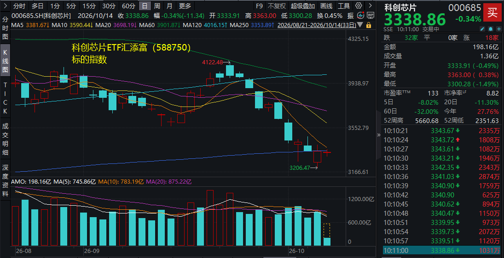Click the 科创芯片ETF汇添富 yellow annotation
504x258 pixels.
(131, 48)
